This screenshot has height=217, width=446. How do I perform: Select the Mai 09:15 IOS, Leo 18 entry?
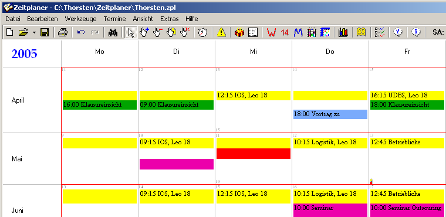point(177,143)
